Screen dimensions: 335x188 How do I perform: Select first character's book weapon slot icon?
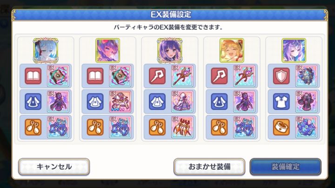point(33,76)
